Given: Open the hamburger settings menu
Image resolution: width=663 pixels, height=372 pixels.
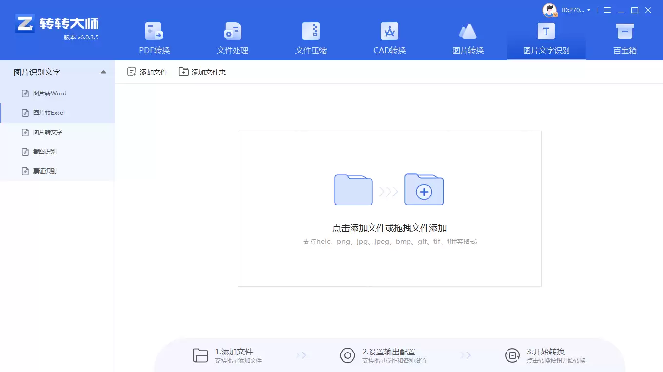Looking at the screenshot, I should pos(607,10).
